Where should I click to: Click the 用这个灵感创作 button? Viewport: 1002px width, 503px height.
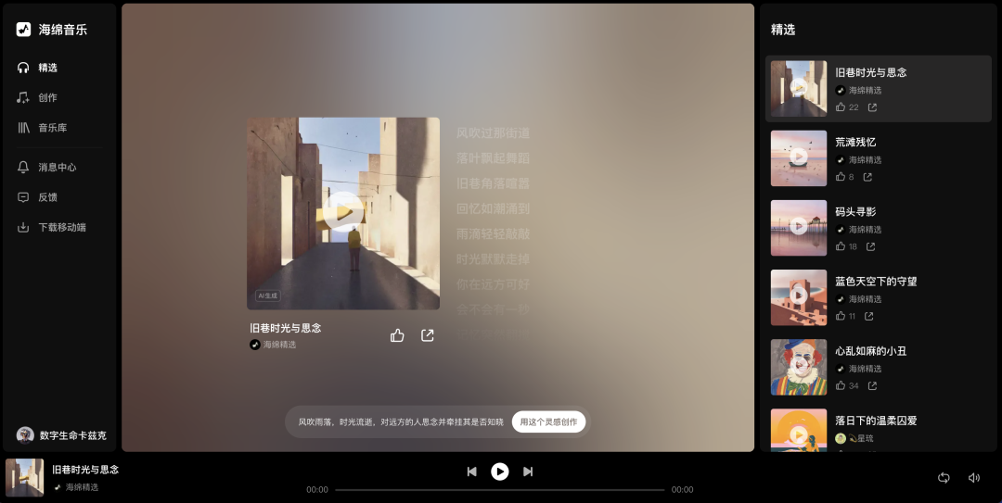(x=548, y=421)
